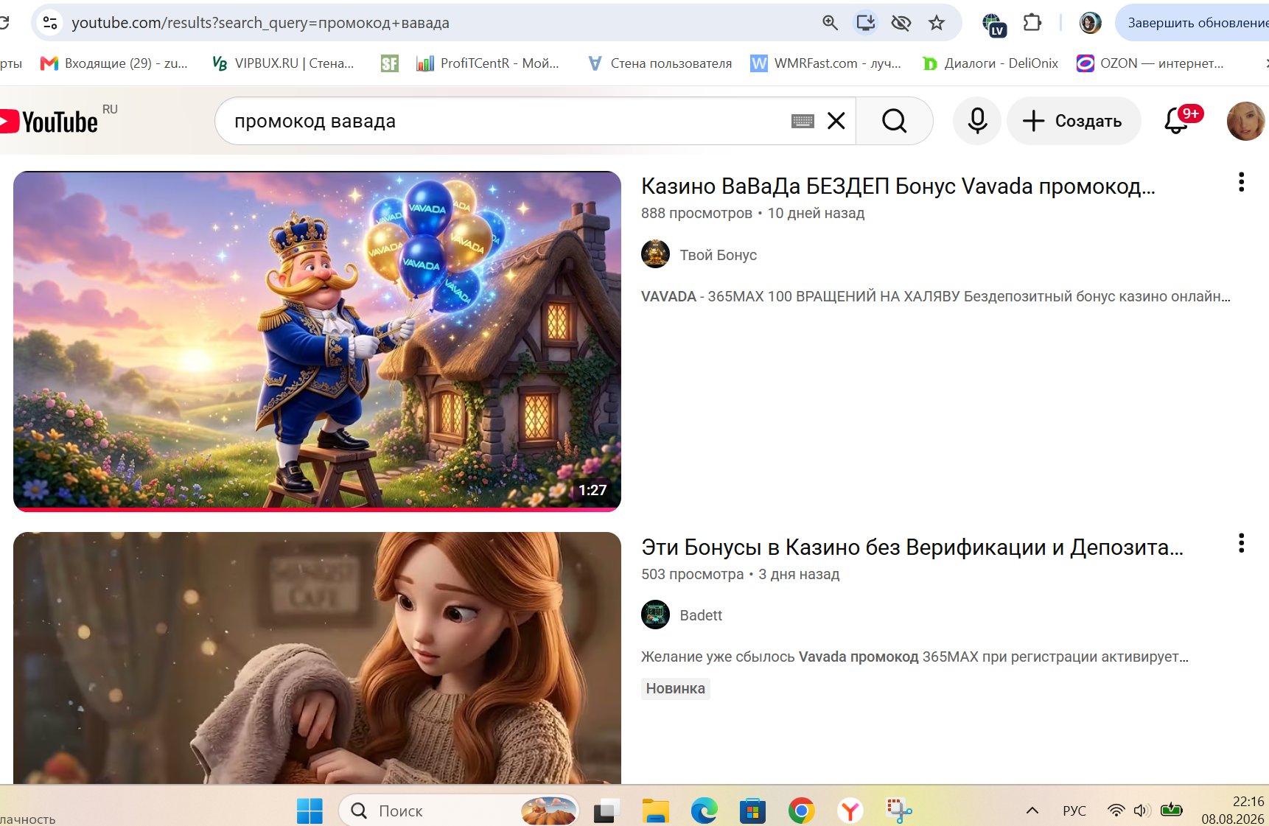Click the install app icon in address bar
Image resolution: width=1269 pixels, height=826 pixels.
coord(866,23)
